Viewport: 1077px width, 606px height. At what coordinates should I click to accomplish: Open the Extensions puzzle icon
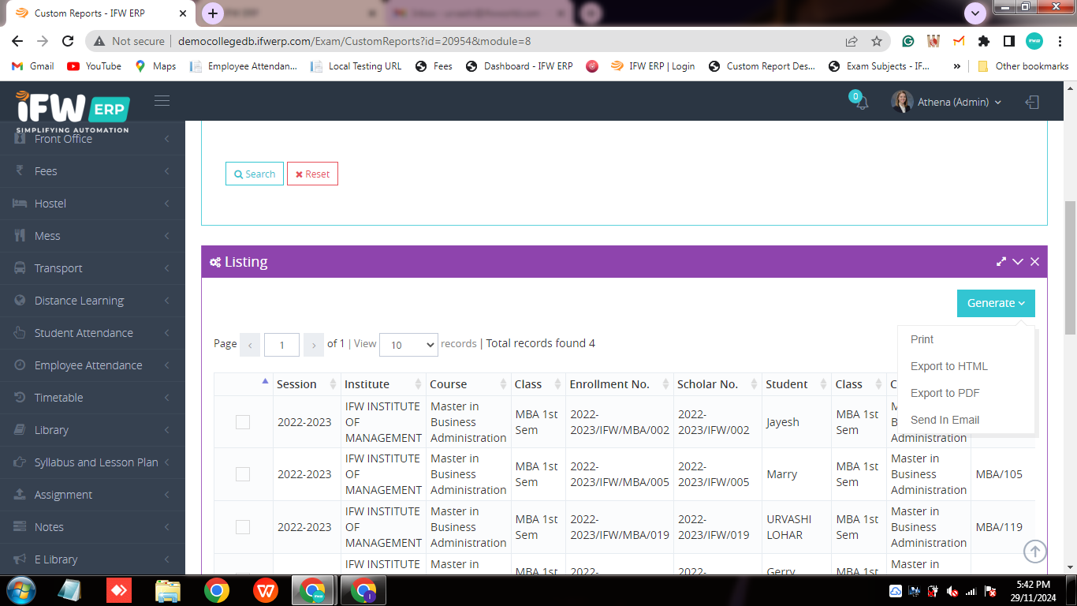coord(983,41)
